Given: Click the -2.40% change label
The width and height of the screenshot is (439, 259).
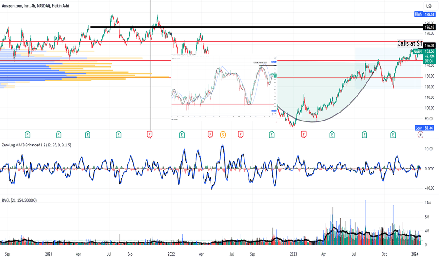Looking at the screenshot, I should [x=430, y=57].
